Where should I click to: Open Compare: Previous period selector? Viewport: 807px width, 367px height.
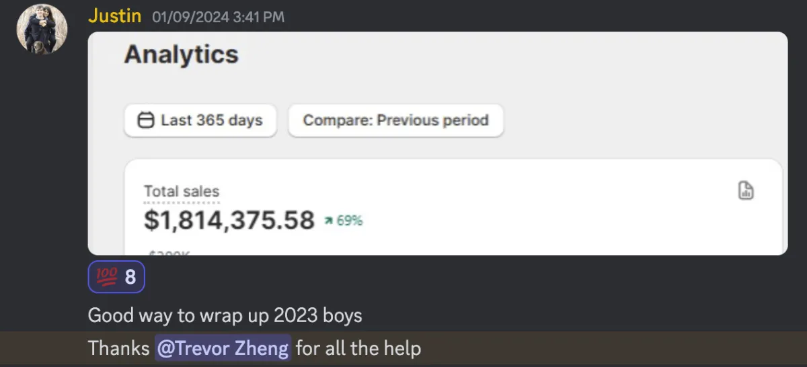(395, 121)
